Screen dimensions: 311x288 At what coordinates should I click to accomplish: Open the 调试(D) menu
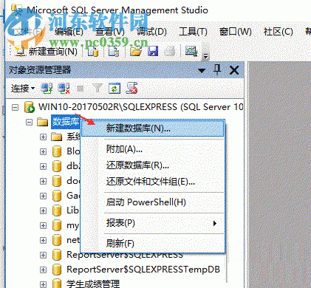point(151,32)
